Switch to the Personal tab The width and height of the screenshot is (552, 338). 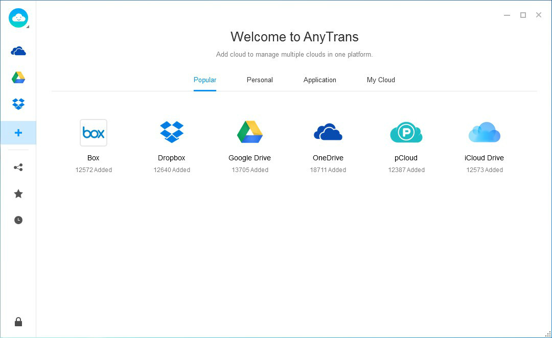click(x=260, y=80)
